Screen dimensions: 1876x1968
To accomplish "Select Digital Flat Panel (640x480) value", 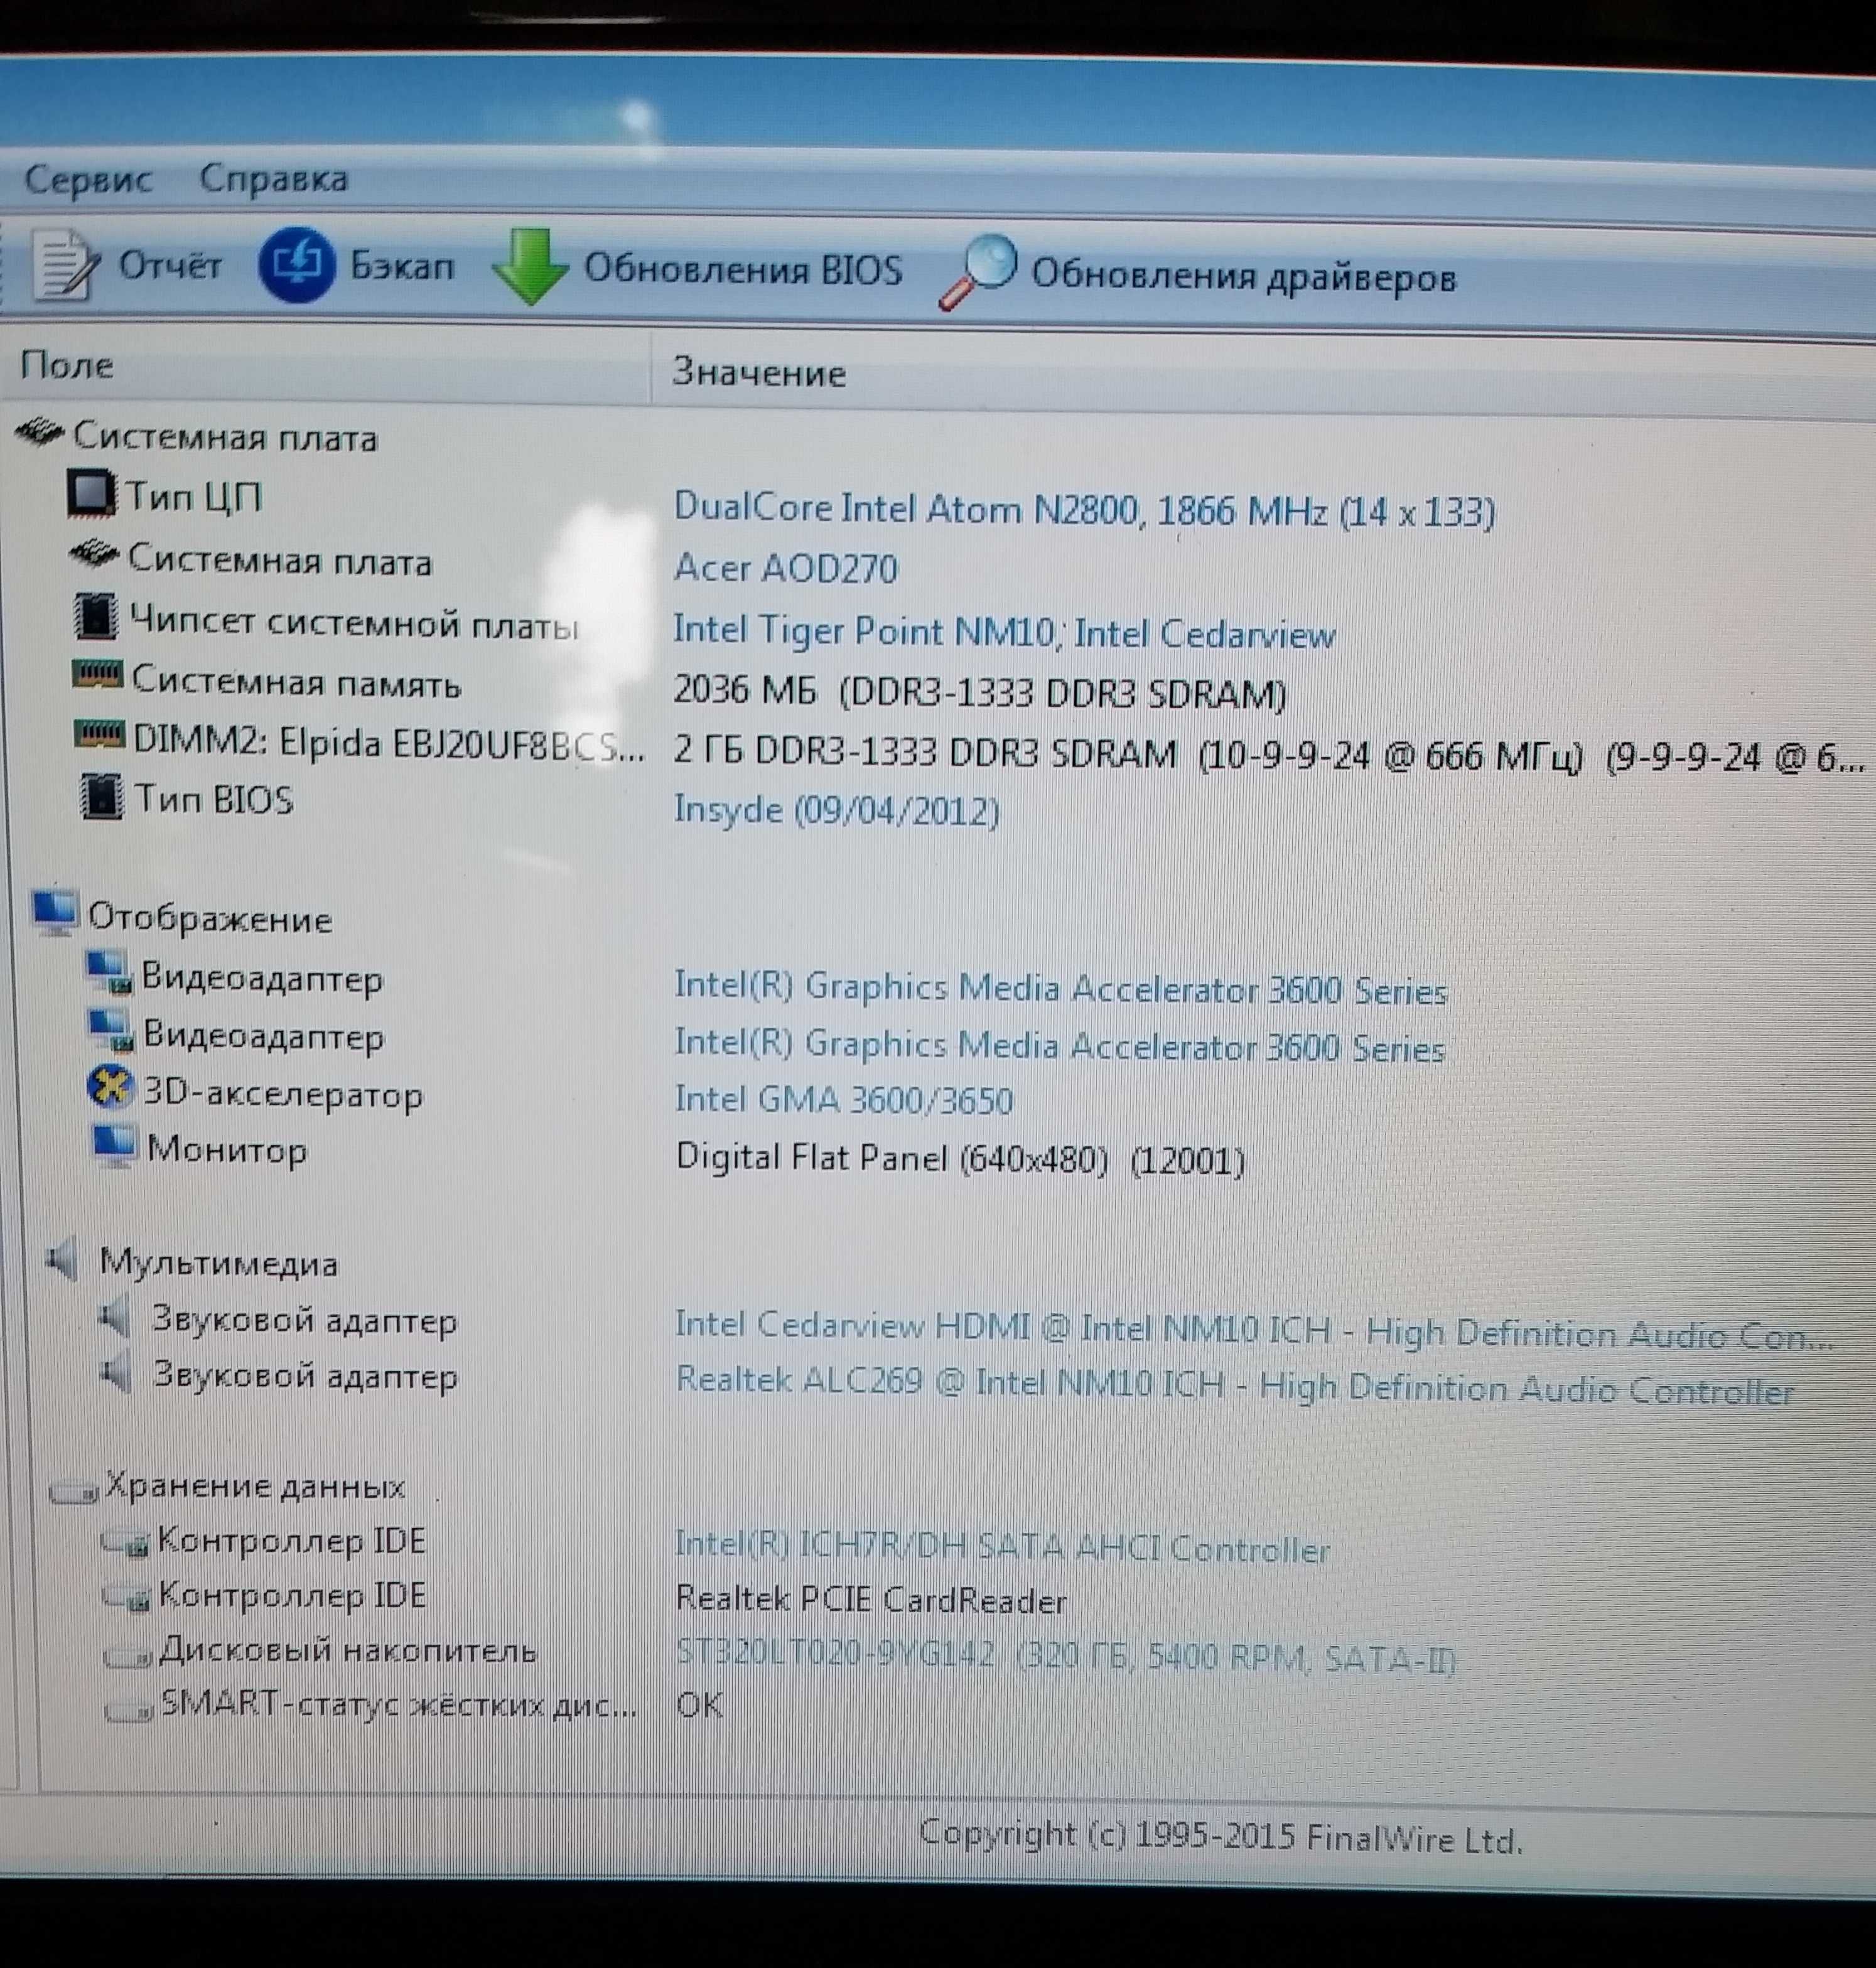I will pyautogui.click(x=960, y=1159).
